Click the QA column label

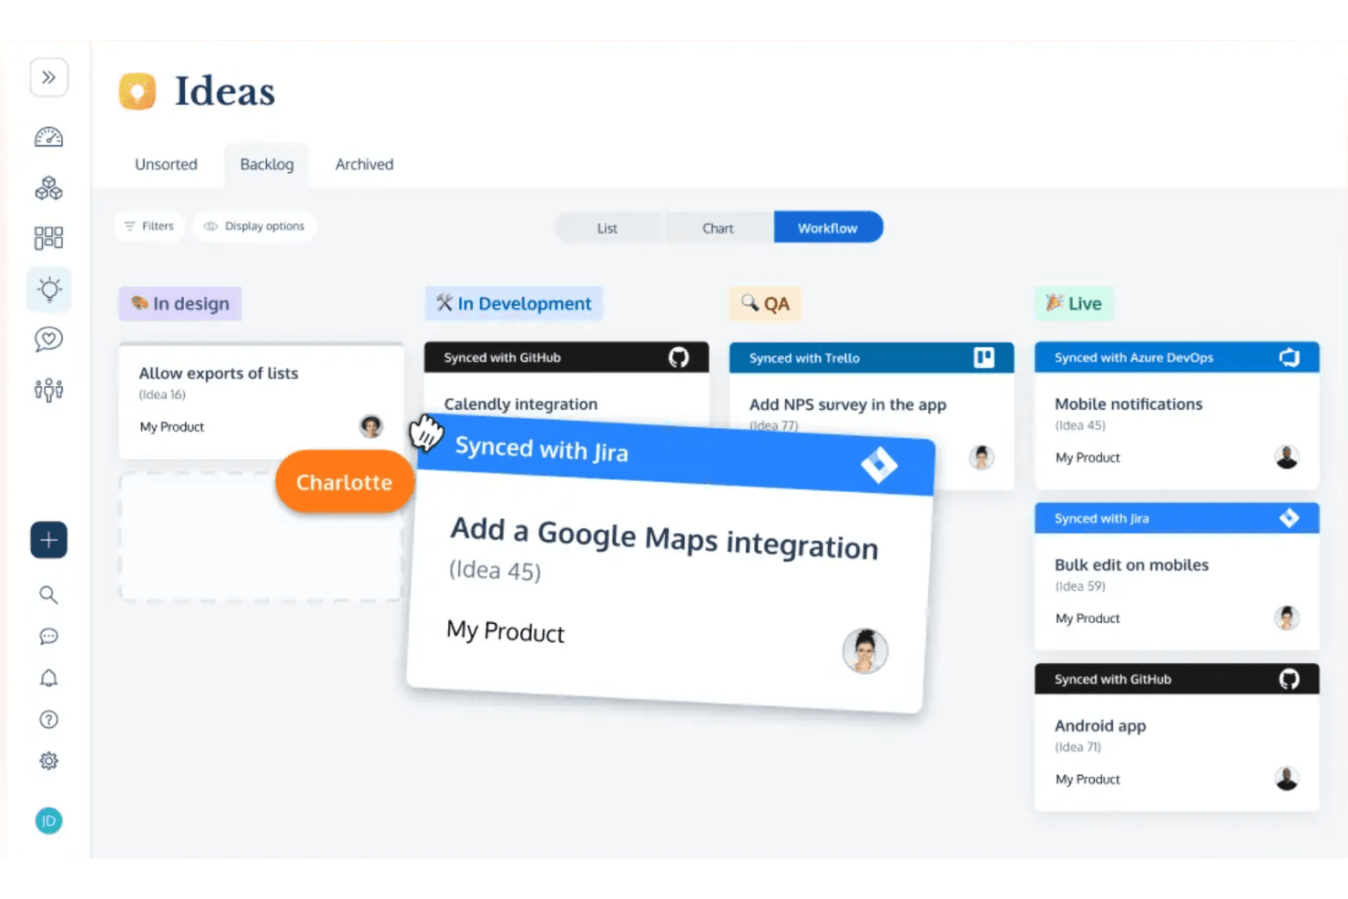[x=765, y=304]
